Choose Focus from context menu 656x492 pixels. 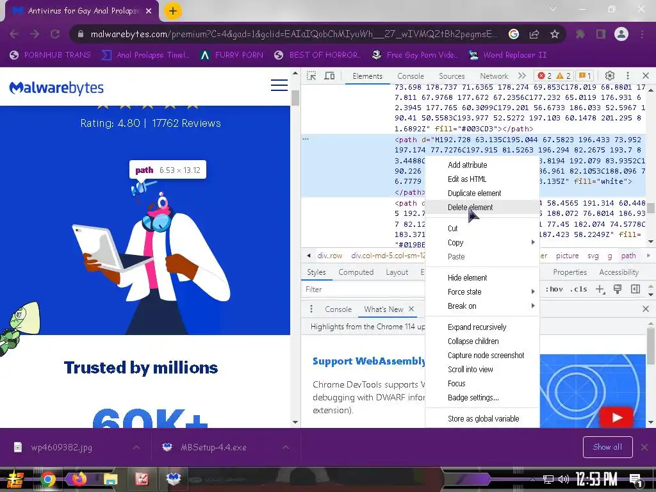pos(482,384)
